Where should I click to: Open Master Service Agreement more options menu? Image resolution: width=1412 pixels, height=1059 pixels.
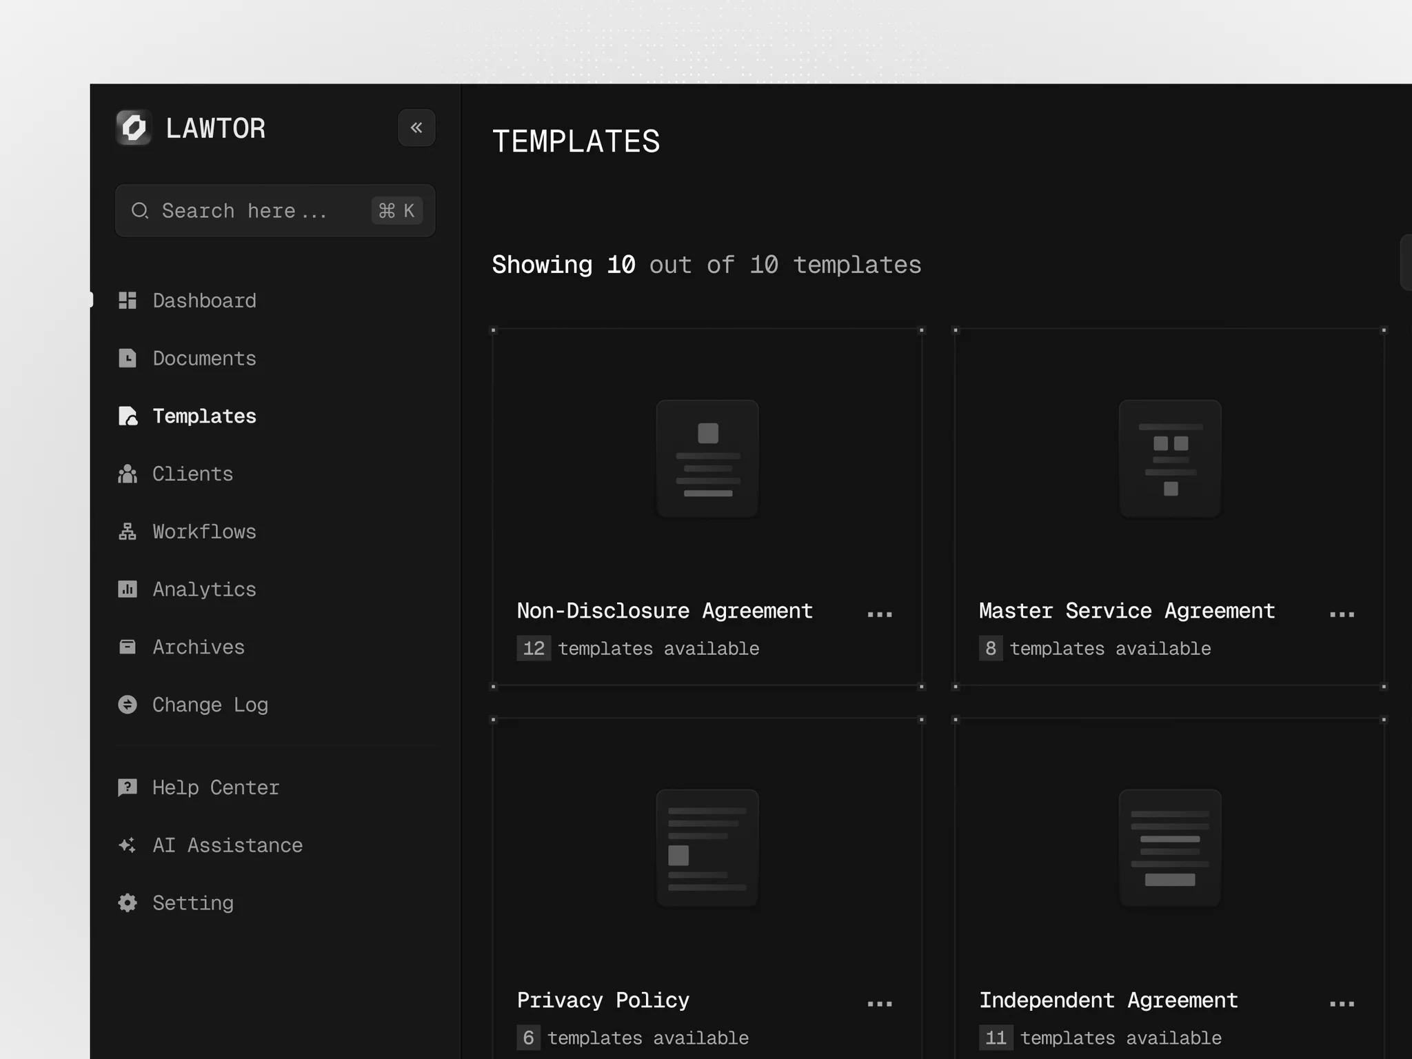click(1342, 614)
